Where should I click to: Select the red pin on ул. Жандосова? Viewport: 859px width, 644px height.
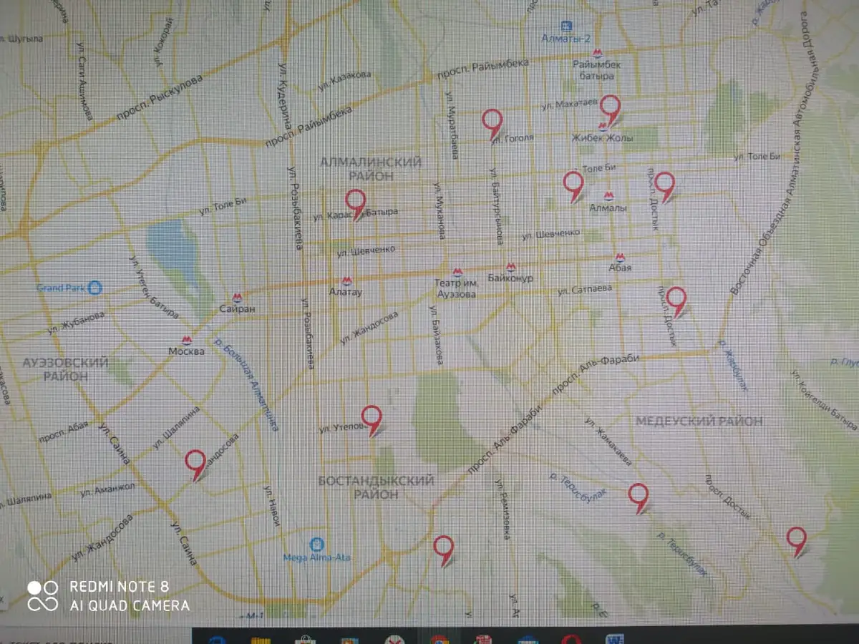pos(195,462)
